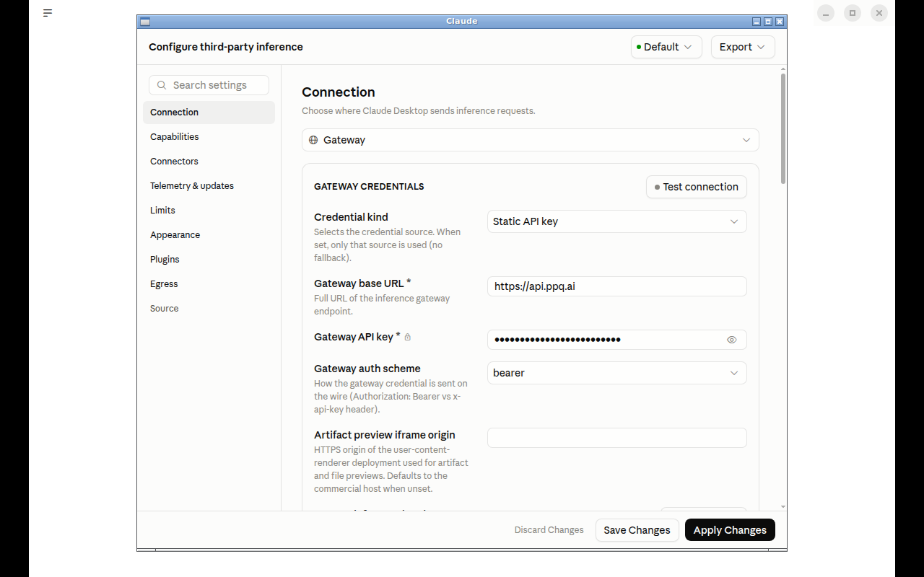Click the vertical scrollbar thumb in the settings pane
The width and height of the screenshot is (924, 577).
(x=783, y=128)
